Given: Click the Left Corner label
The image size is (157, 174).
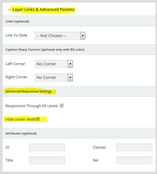Looking at the screenshot, I should coord(15,64).
